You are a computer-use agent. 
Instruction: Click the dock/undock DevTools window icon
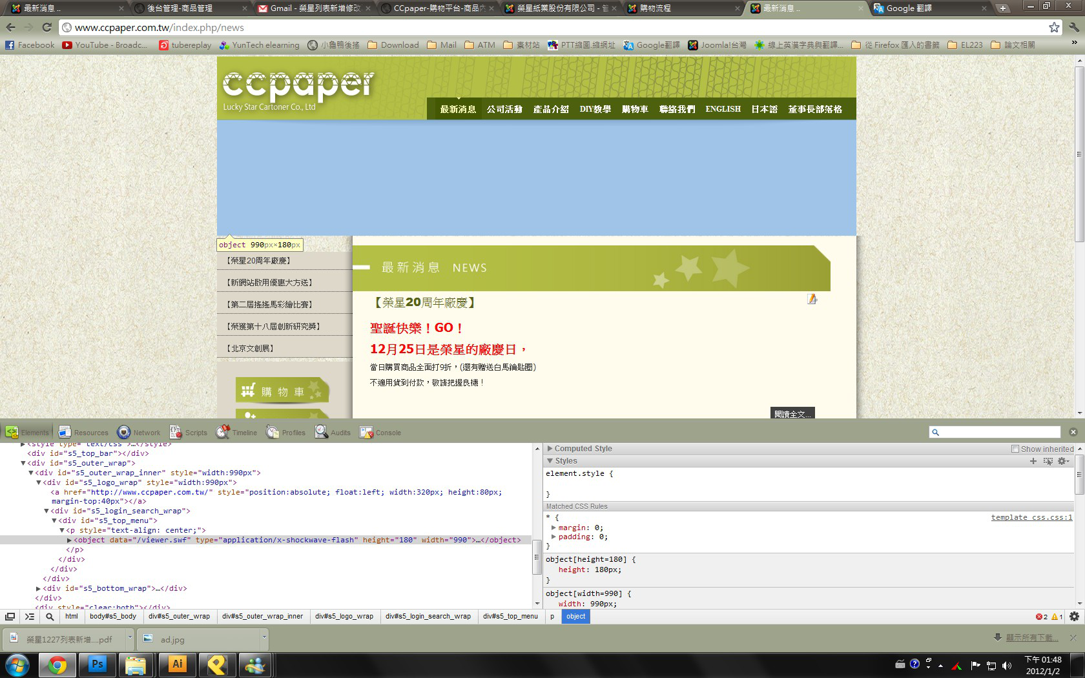tap(10, 617)
